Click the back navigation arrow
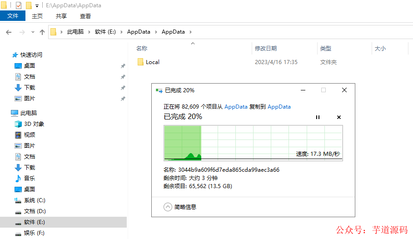This screenshot has width=413, height=239. tap(9, 32)
